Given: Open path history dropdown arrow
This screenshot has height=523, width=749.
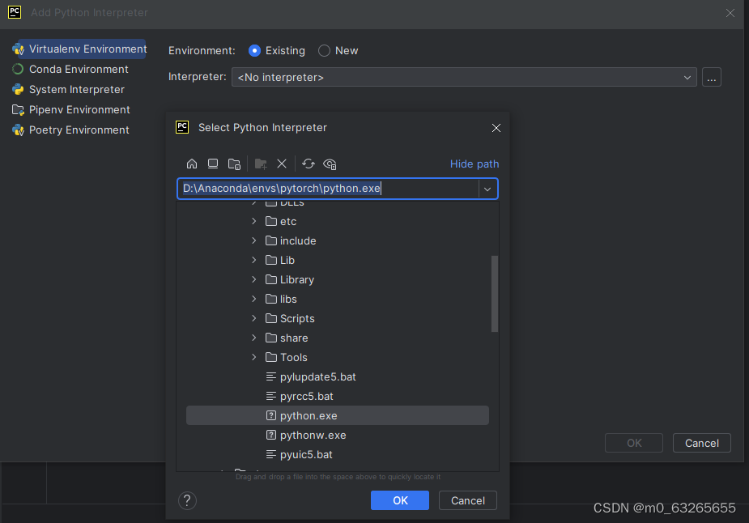Looking at the screenshot, I should 487,189.
